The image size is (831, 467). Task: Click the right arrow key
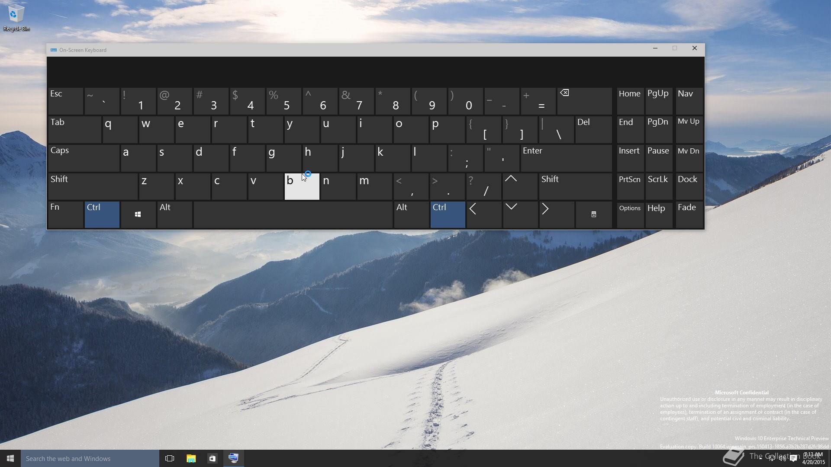point(557,214)
